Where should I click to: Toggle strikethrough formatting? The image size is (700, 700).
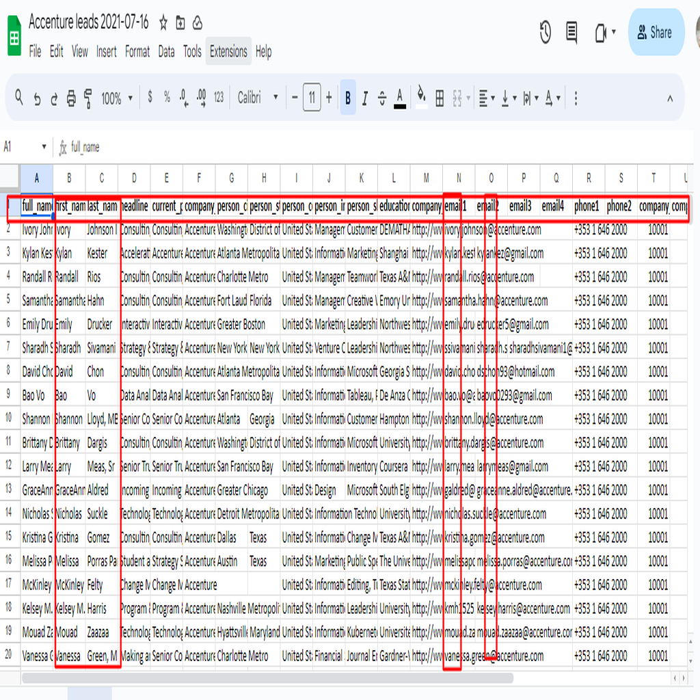pos(382,98)
